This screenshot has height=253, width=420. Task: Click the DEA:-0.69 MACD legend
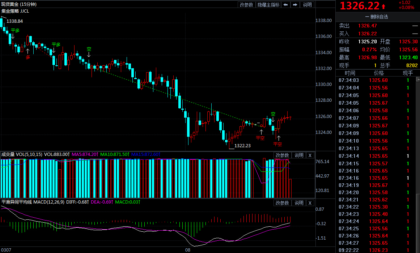click(102, 202)
